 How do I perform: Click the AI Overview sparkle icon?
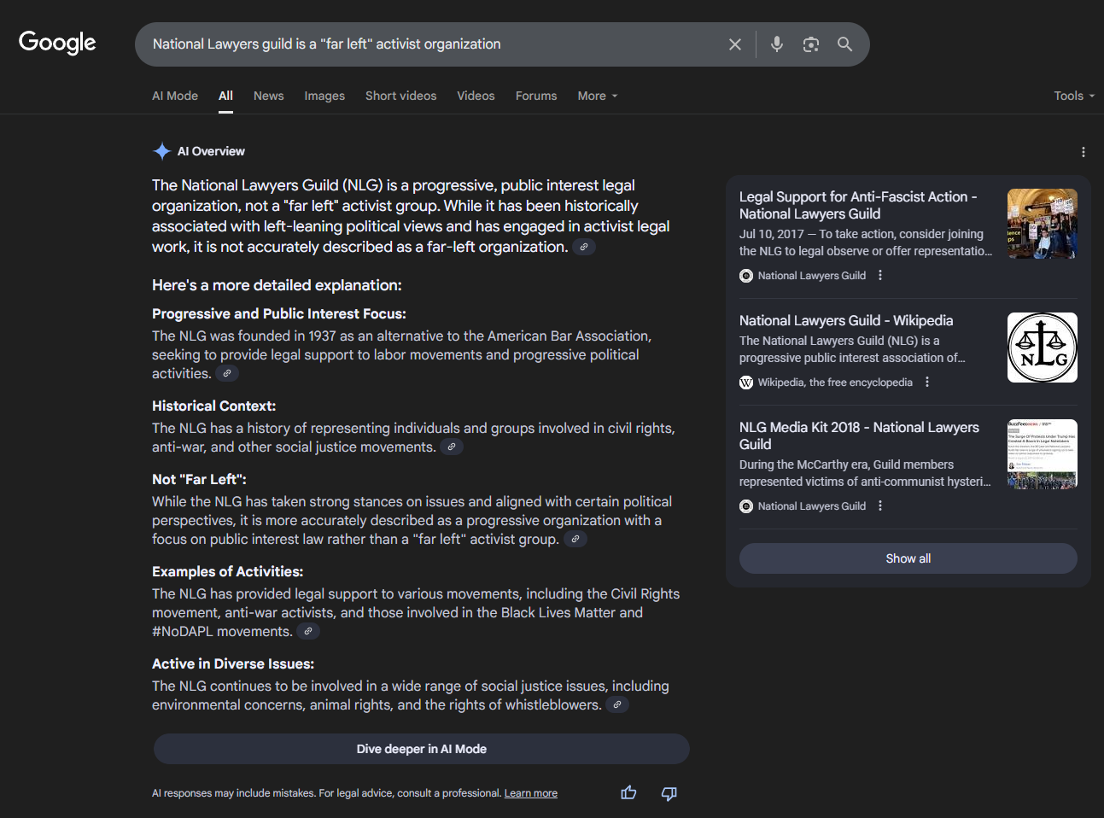(161, 151)
